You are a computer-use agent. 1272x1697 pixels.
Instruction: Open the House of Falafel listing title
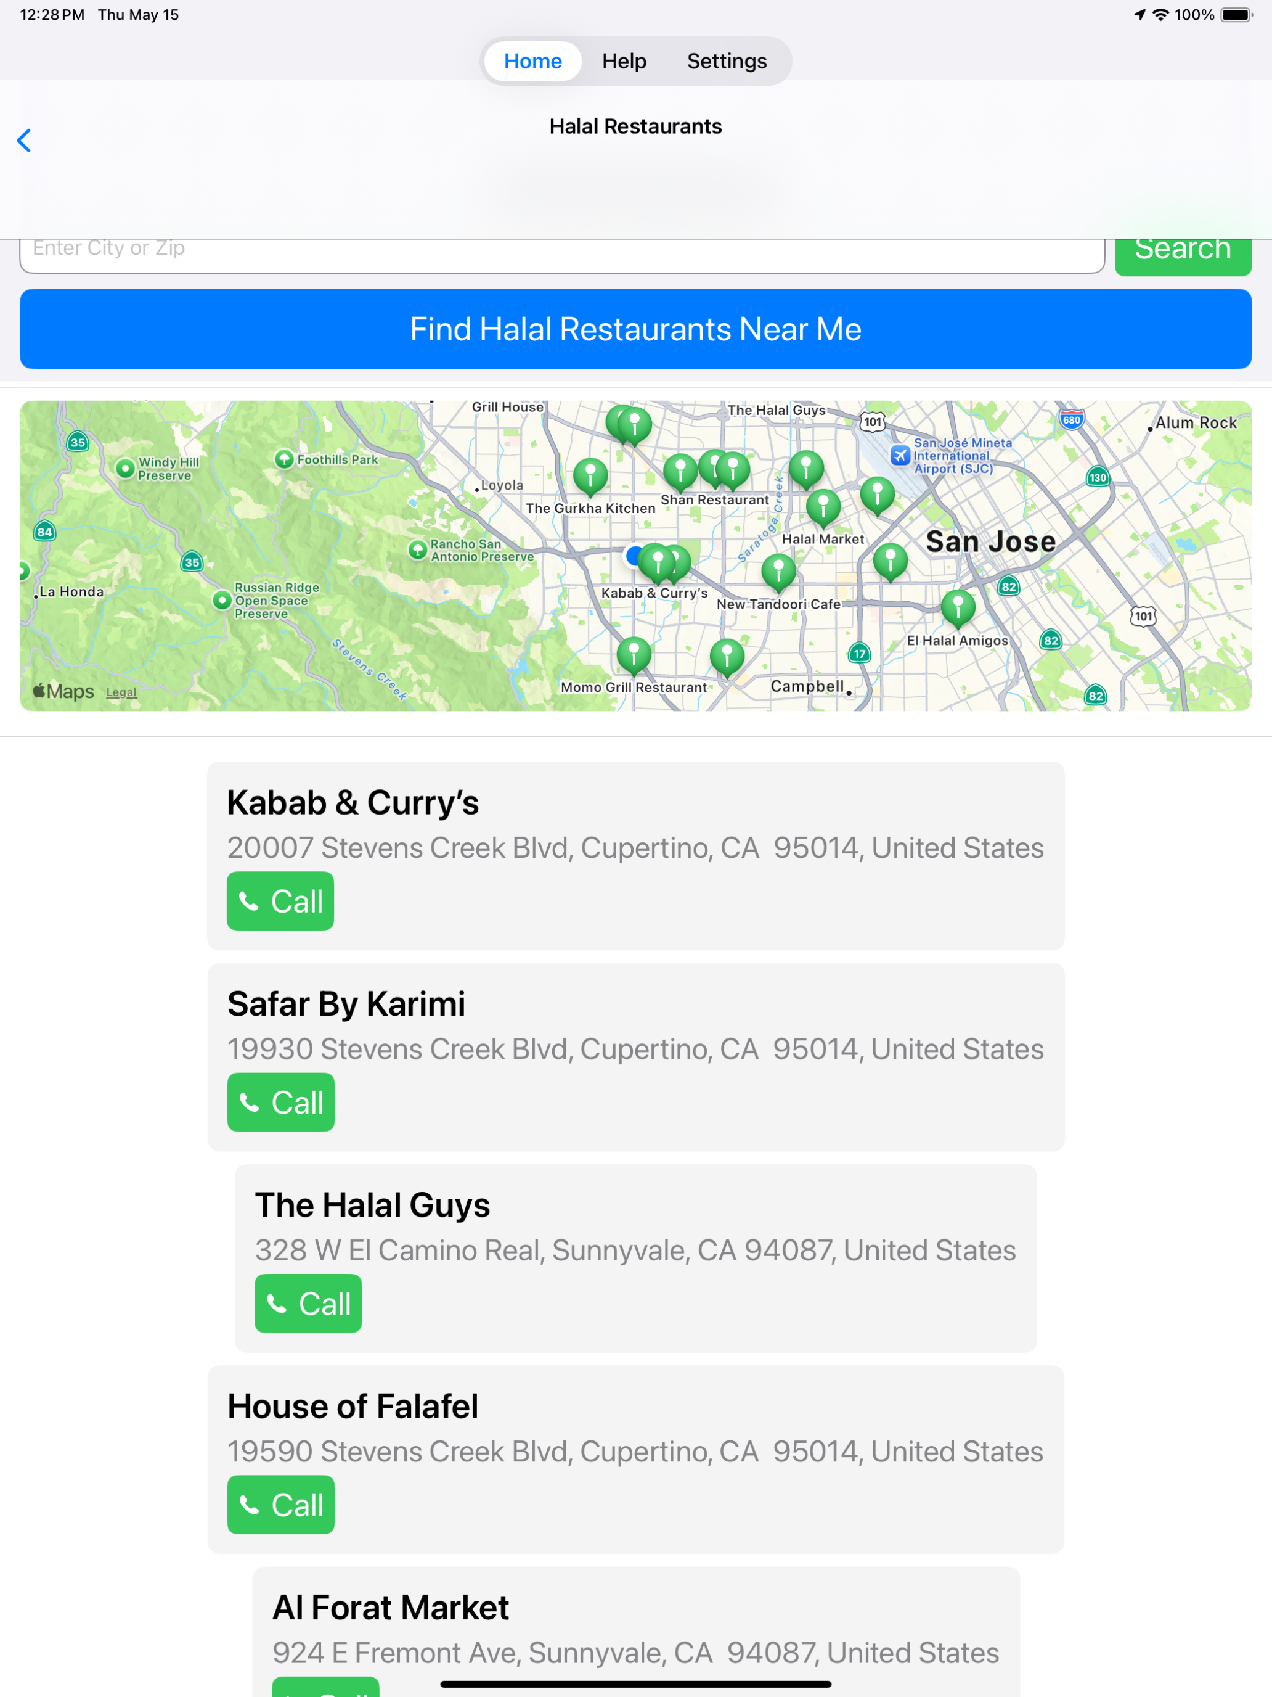tap(354, 1406)
